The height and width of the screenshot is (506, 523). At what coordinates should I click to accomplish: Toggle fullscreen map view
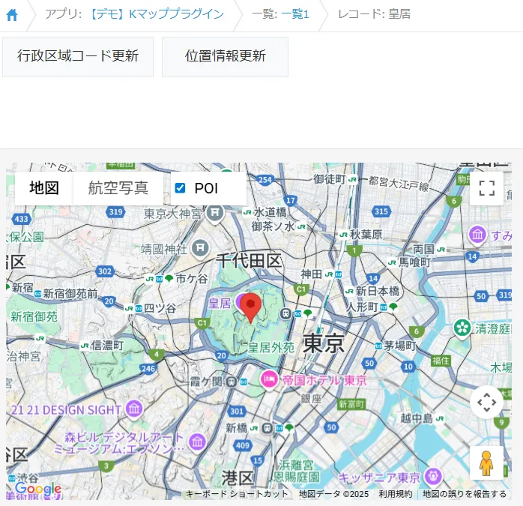point(486,188)
